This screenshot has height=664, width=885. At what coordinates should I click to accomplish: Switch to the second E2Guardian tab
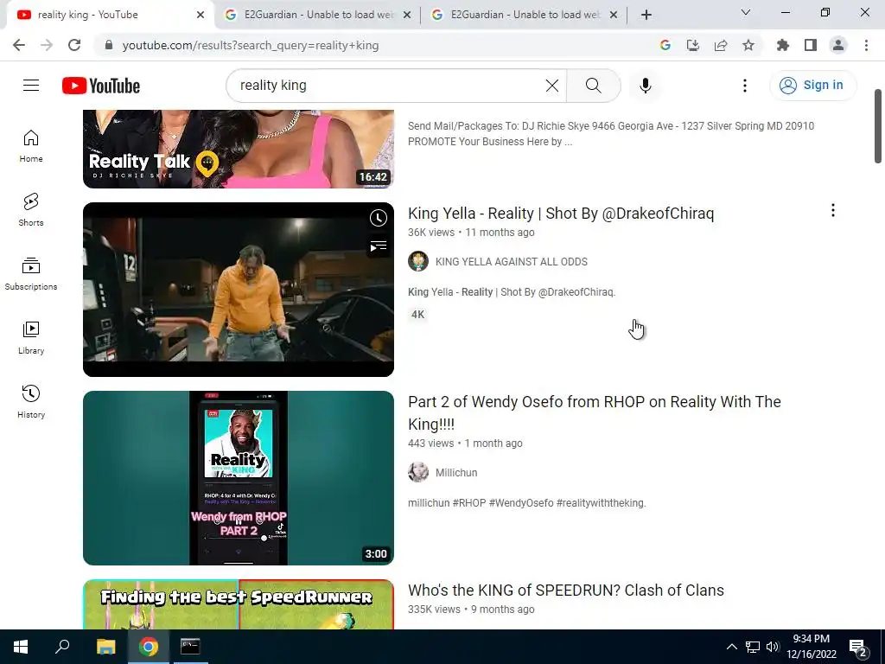(523, 15)
